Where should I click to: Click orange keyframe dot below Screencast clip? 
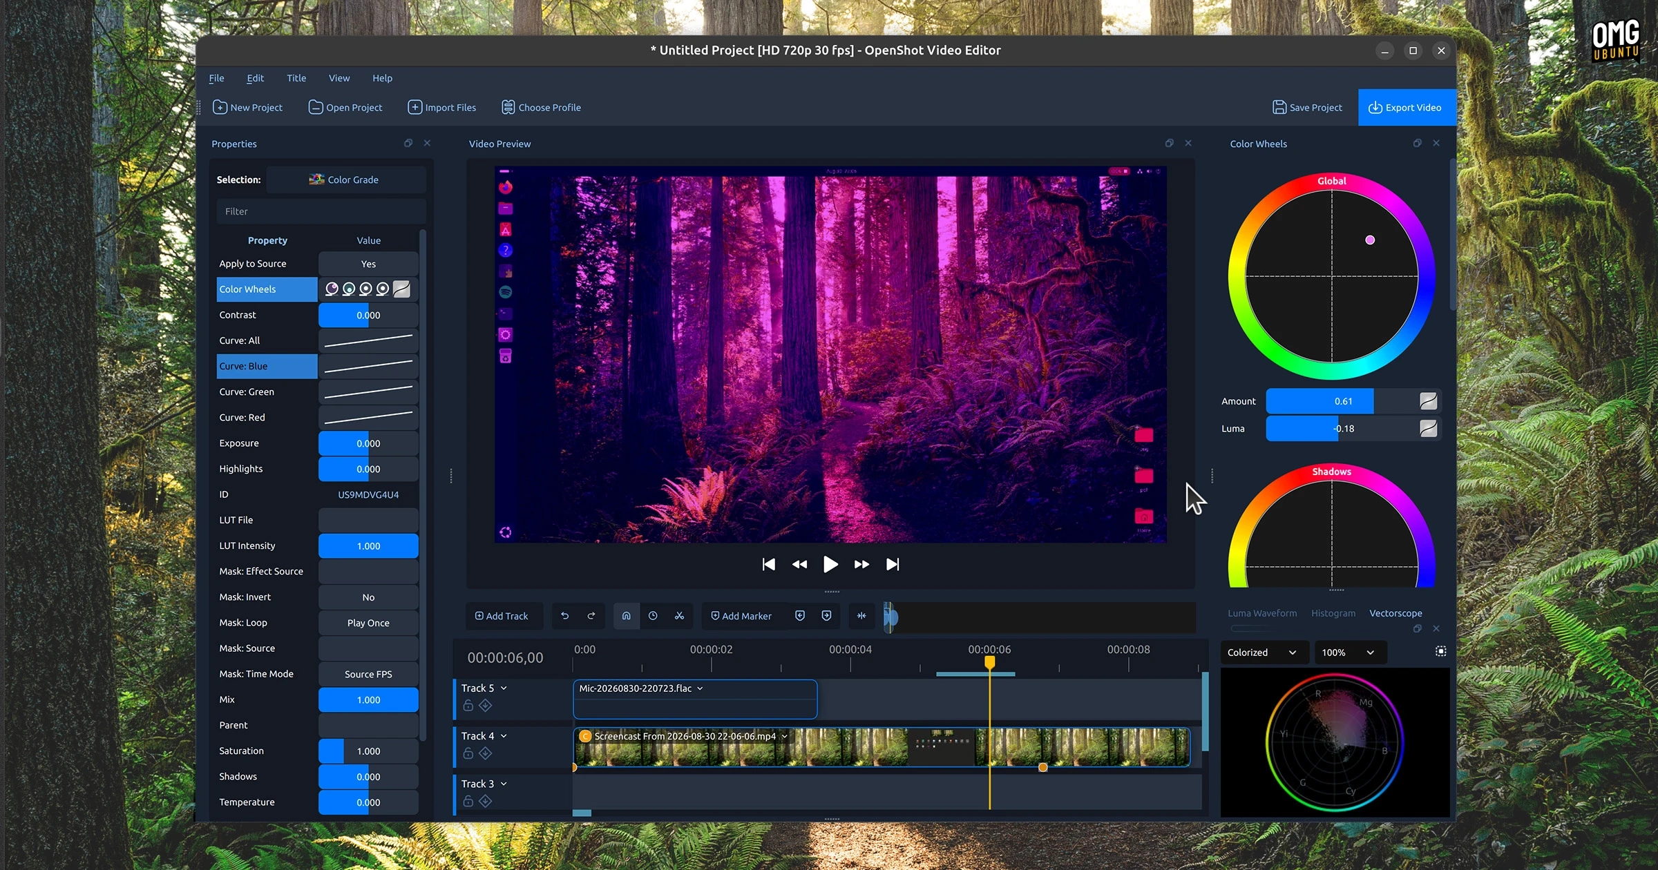point(1043,767)
